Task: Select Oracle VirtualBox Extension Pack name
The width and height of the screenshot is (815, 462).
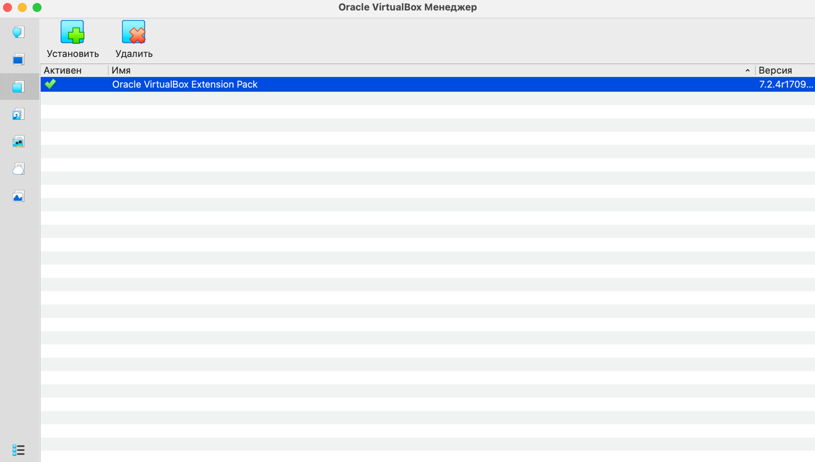Action: (x=184, y=84)
